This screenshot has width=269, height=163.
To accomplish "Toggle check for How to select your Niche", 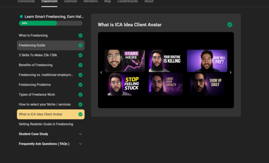I will pos(80,105).
